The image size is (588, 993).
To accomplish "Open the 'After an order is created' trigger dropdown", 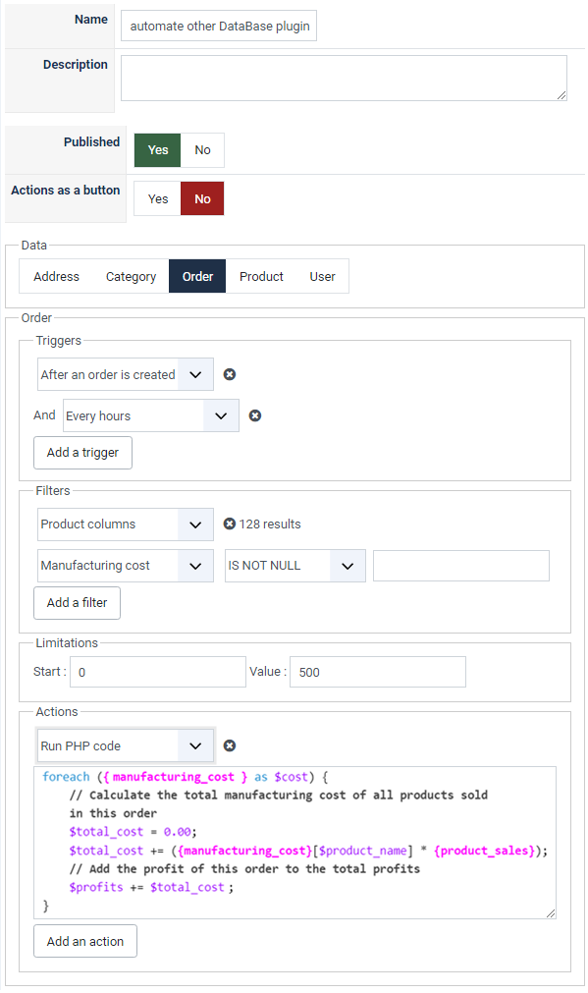I will click(126, 374).
